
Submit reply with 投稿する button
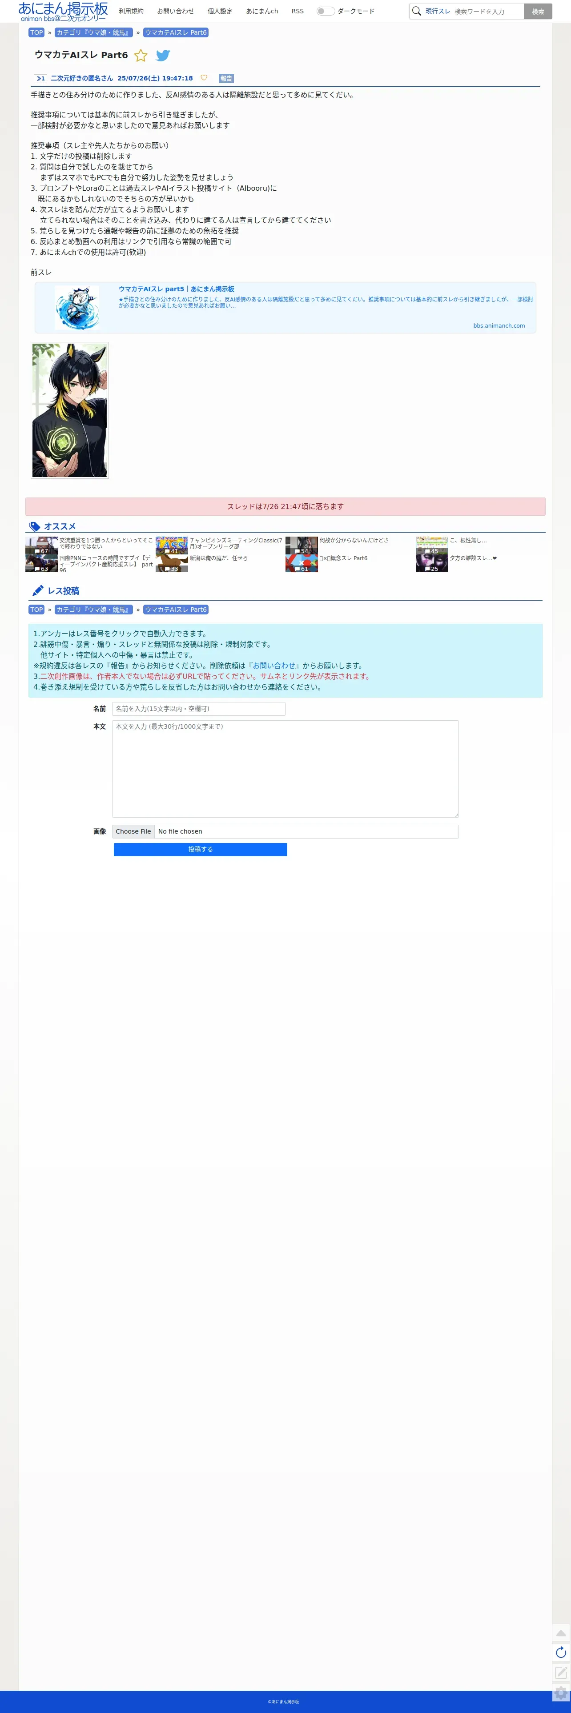pyautogui.click(x=200, y=849)
